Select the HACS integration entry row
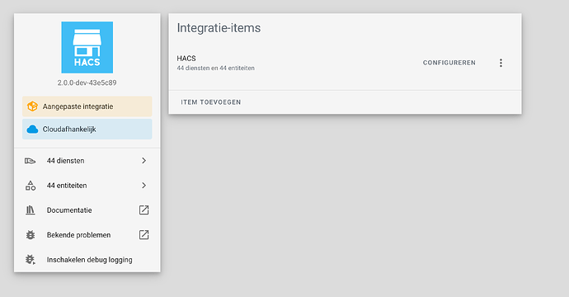The width and height of the screenshot is (569, 297). [345, 63]
